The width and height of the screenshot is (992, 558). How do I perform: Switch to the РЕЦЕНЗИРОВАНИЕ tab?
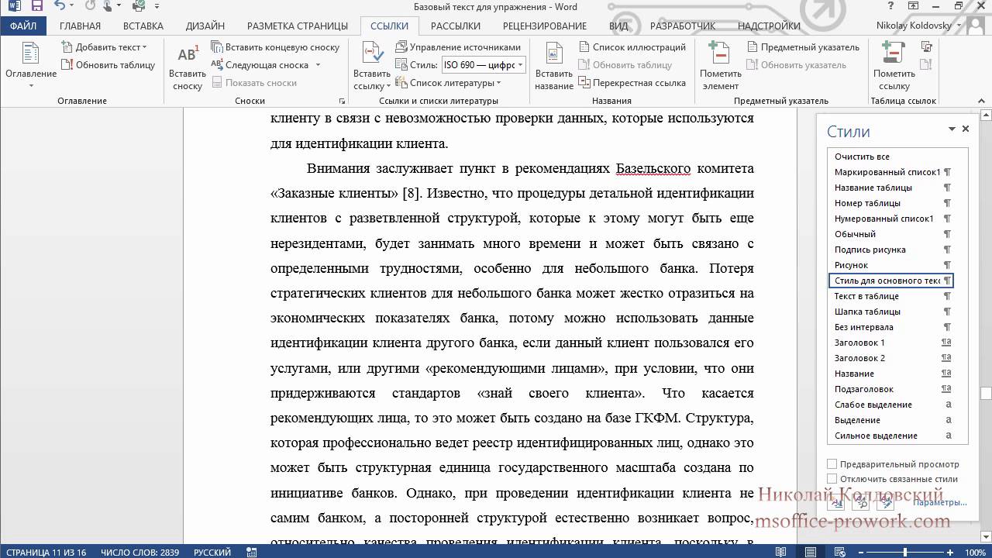point(546,26)
